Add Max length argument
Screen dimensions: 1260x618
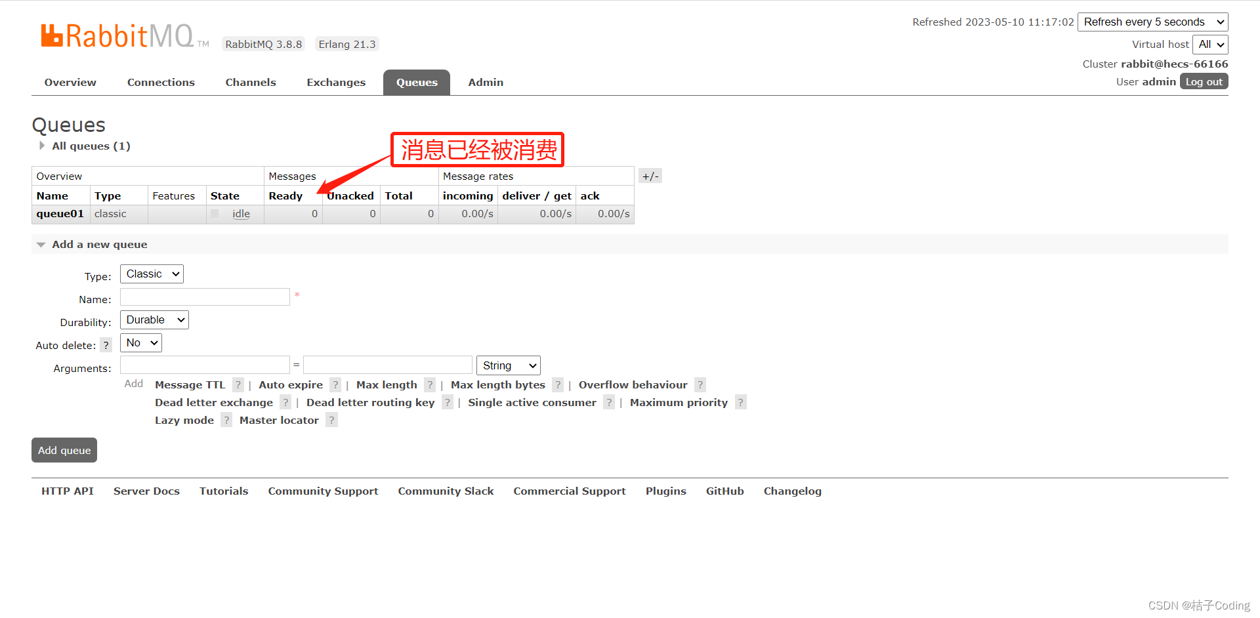[x=387, y=385]
